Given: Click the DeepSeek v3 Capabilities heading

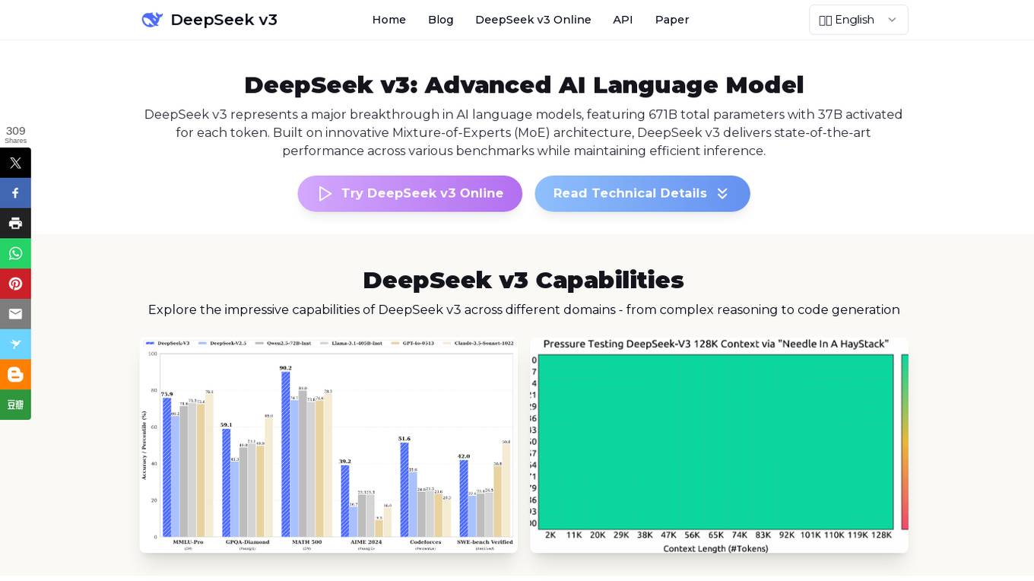Looking at the screenshot, I should (x=523, y=280).
